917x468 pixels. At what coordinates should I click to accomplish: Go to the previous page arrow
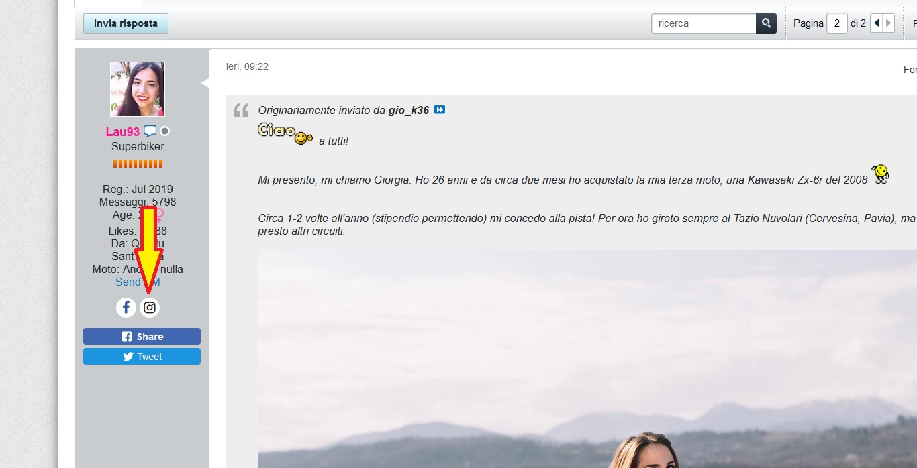coord(876,23)
